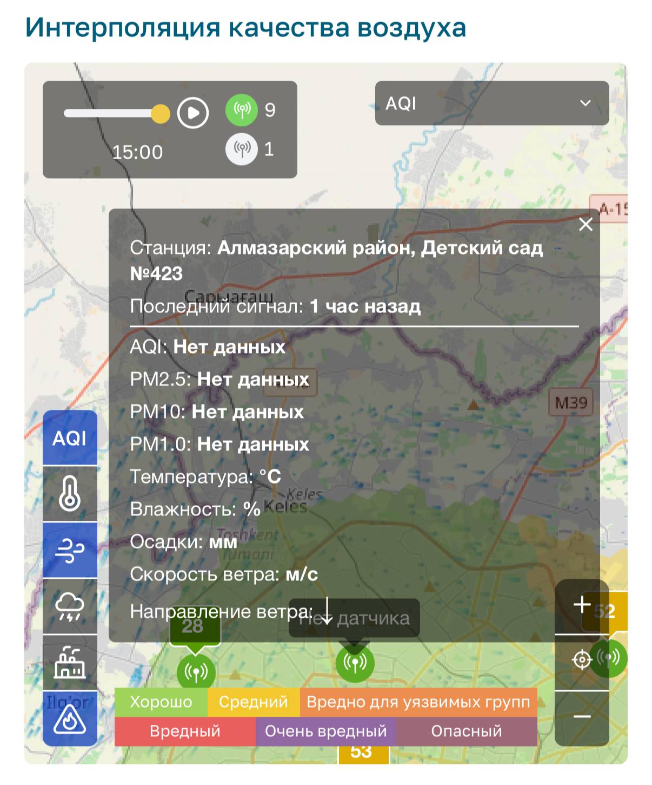Click the 'Вредный' legend label
The height and width of the screenshot is (785, 652).
coord(185,731)
